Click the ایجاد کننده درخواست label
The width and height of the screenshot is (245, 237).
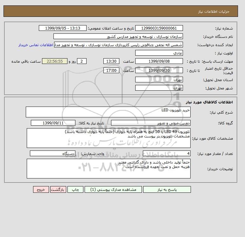point(215,45)
